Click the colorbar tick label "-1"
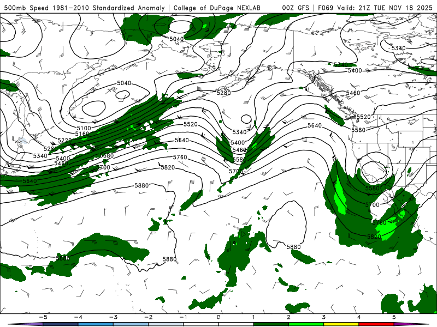437x327 pixels. point(183,317)
